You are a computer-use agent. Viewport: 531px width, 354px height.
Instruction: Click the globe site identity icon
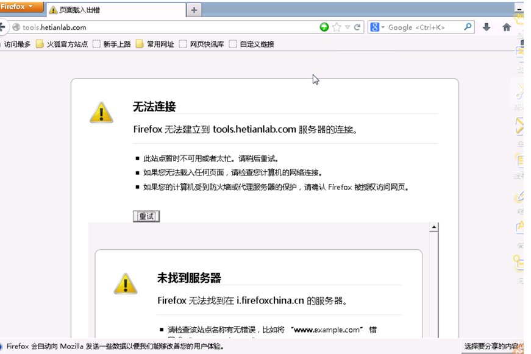click(16, 27)
